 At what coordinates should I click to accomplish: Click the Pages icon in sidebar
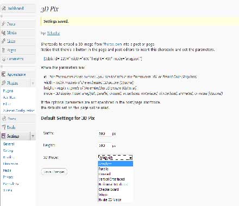(4, 50)
